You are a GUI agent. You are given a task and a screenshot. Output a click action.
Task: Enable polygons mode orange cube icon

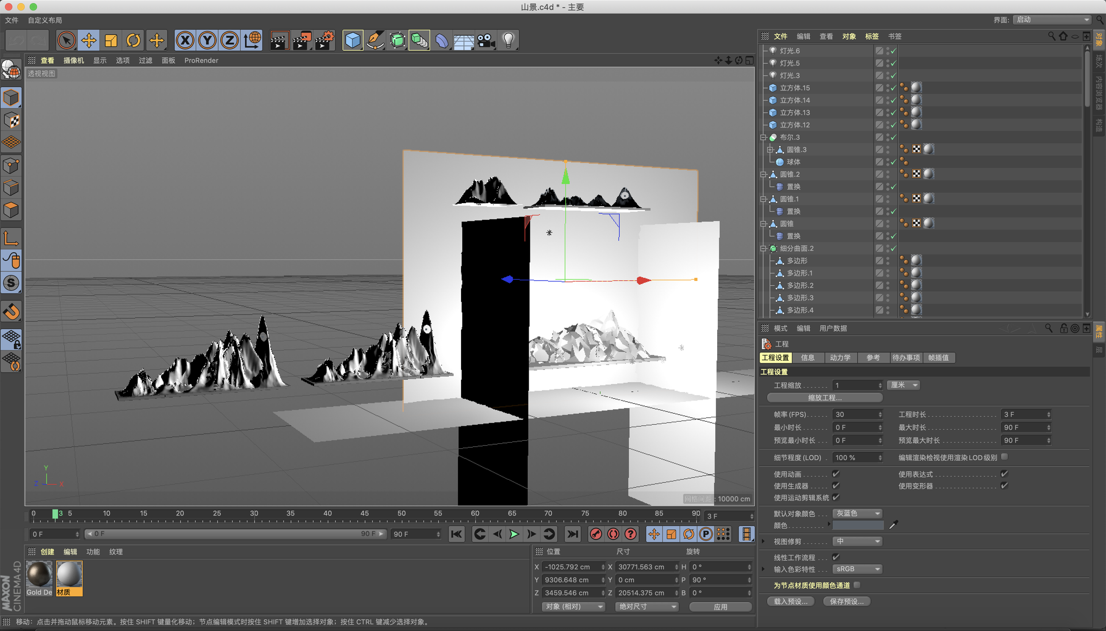pos(11,210)
